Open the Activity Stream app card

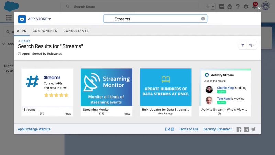(225, 92)
